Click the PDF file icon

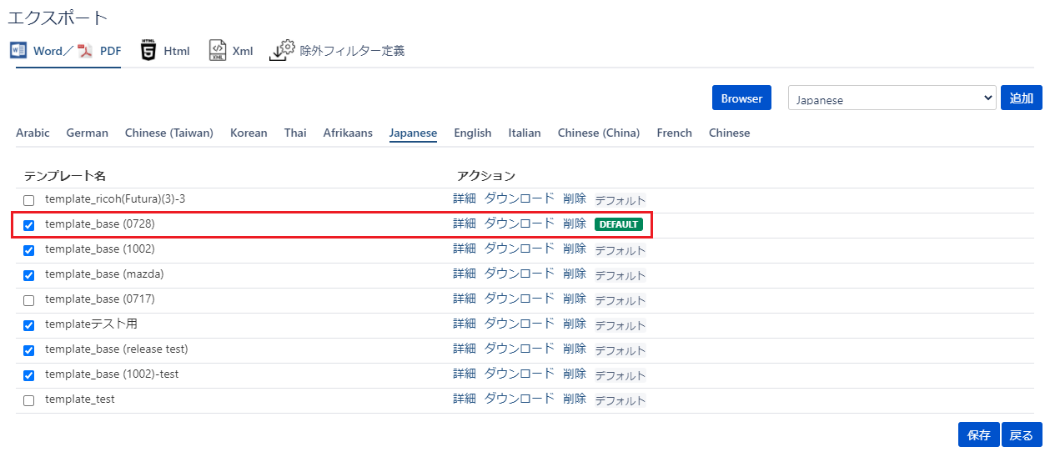85,51
